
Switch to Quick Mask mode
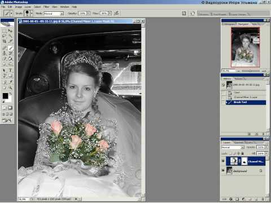point(10,108)
